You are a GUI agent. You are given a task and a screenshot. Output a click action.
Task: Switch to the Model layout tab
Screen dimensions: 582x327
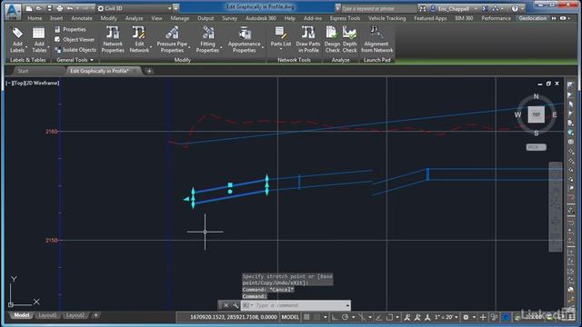(x=22, y=315)
